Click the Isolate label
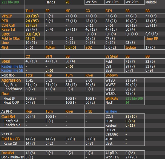Viewport: 165px width, 159px height. [130, 47]
